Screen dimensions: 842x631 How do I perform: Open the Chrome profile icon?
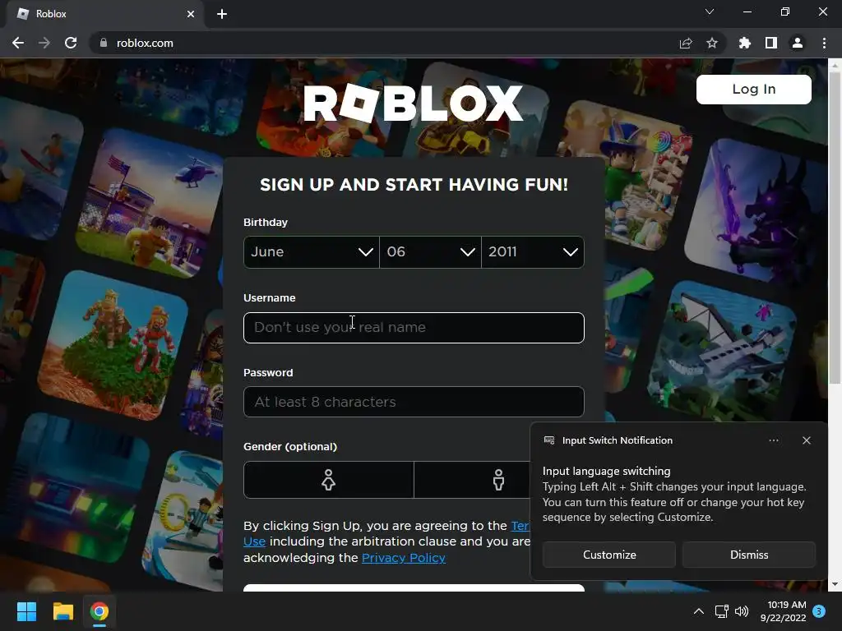coord(798,43)
